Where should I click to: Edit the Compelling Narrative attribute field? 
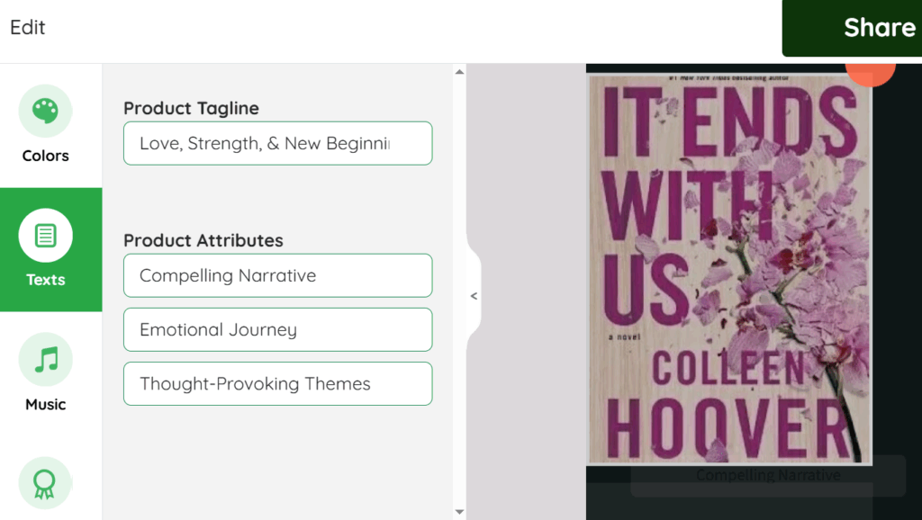277,275
